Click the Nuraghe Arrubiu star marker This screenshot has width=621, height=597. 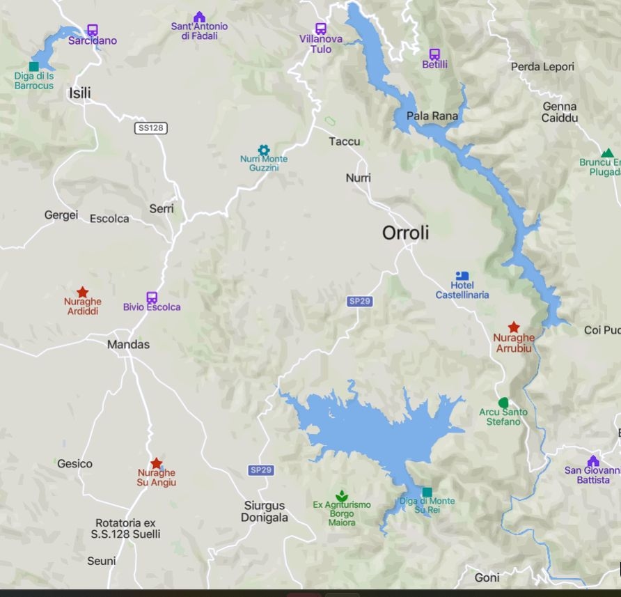point(514,327)
